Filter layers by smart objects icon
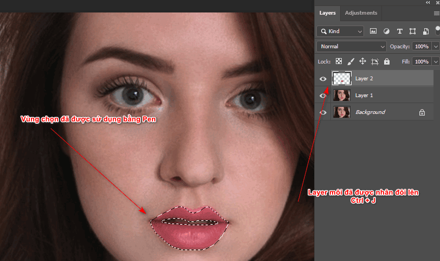440x261 pixels. pos(426,31)
